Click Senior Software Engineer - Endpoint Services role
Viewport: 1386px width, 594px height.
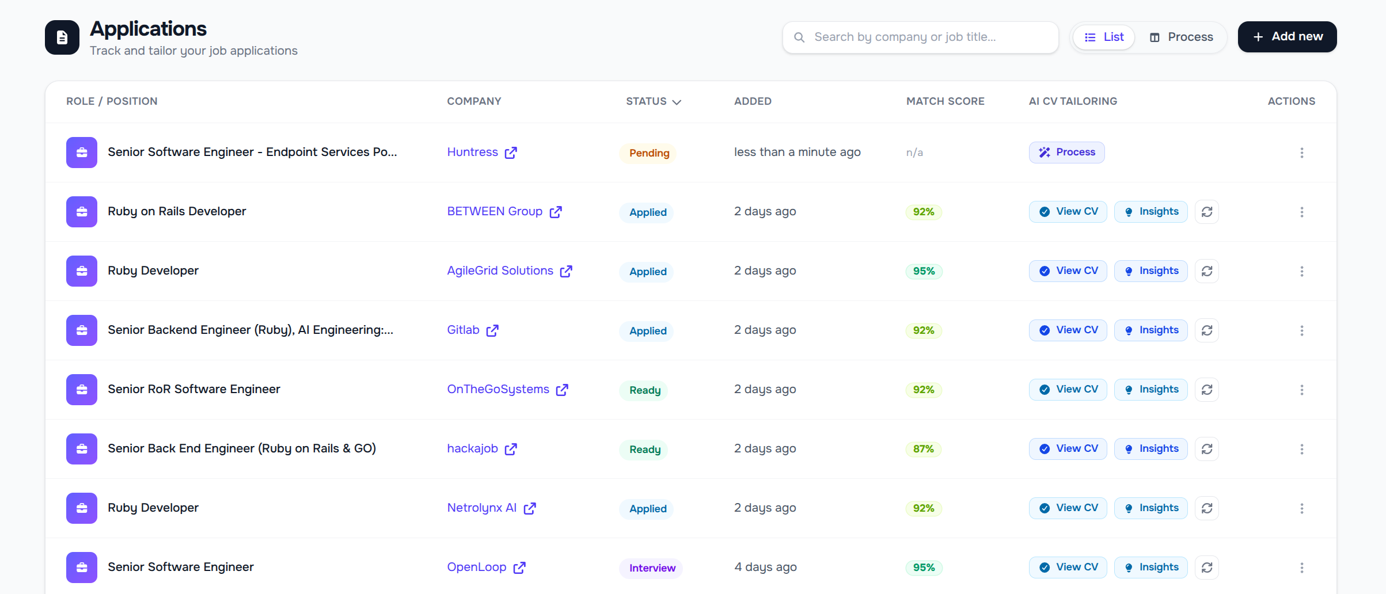(x=252, y=153)
